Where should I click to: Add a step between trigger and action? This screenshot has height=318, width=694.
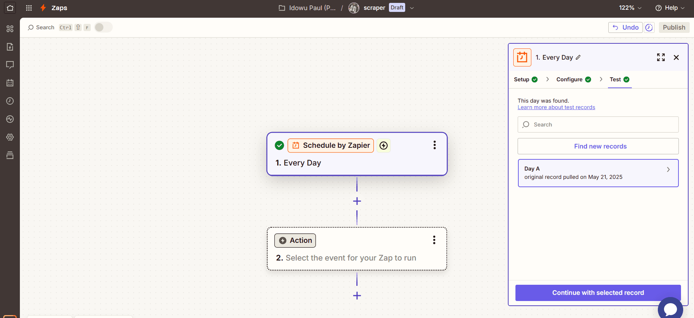click(x=357, y=201)
